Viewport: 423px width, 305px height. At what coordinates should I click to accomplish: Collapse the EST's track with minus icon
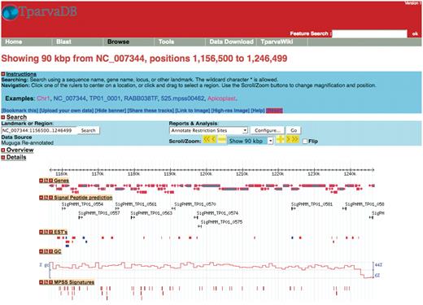coord(41,232)
